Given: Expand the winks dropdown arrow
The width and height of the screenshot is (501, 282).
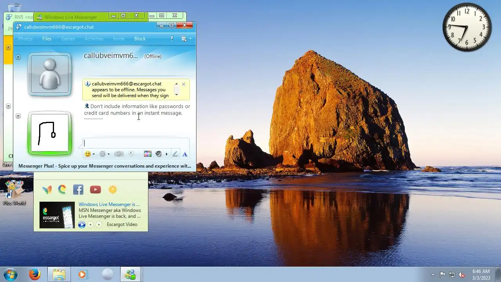Looking at the screenshot, I should [x=108, y=154].
